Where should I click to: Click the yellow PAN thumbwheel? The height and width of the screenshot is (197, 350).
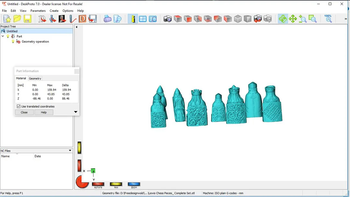pos(116,184)
